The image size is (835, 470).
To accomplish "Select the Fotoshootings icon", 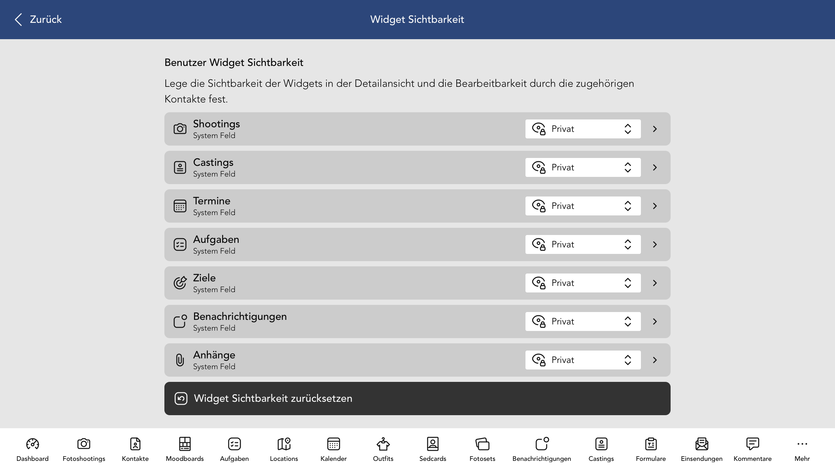I will (x=84, y=449).
